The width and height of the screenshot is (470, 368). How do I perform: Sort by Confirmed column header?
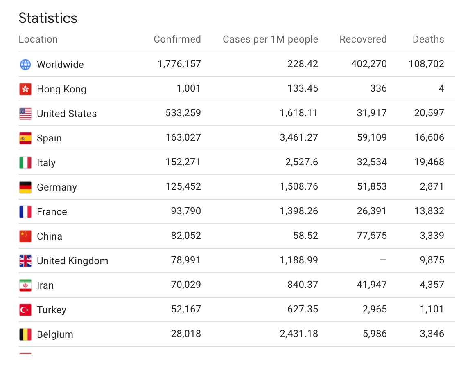177,39
